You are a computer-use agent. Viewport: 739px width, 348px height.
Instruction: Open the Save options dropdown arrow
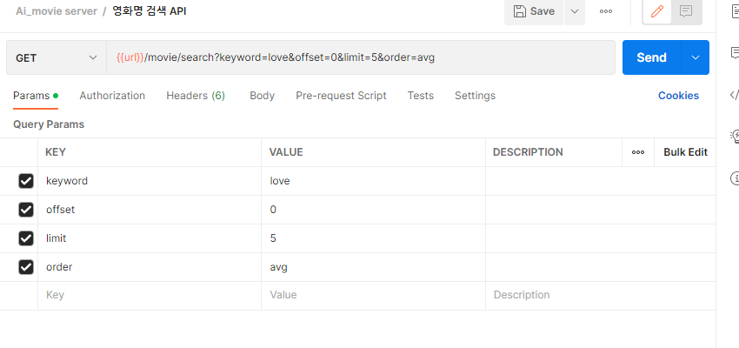(x=575, y=11)
